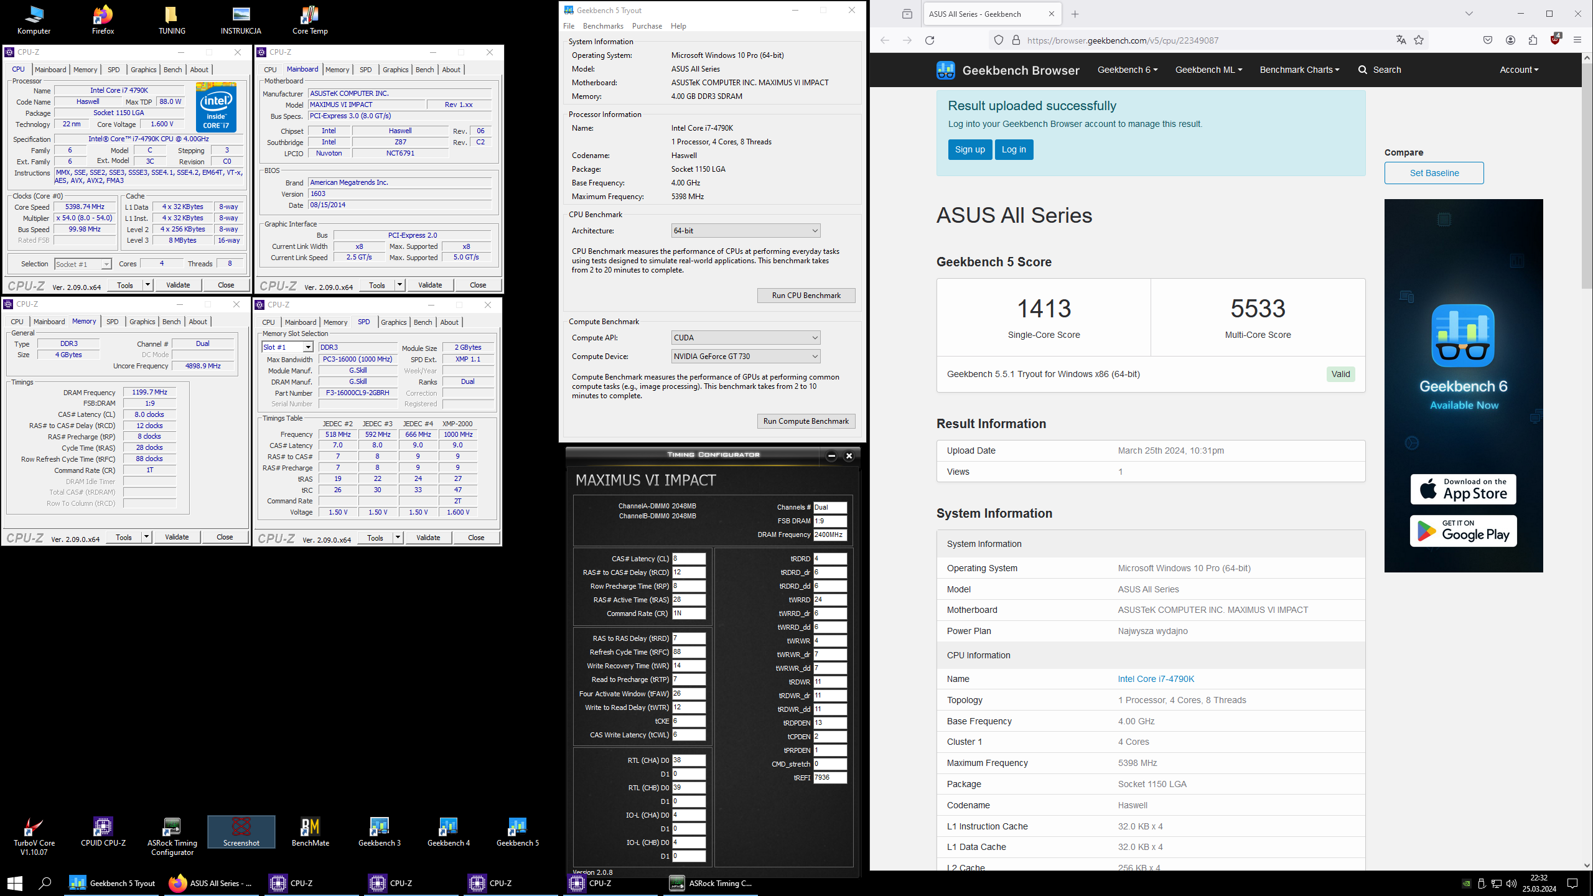This screenshot has height=896, width=1593.
Task: Open the Firefox desktop shortcut
Action: click(103, 20)
